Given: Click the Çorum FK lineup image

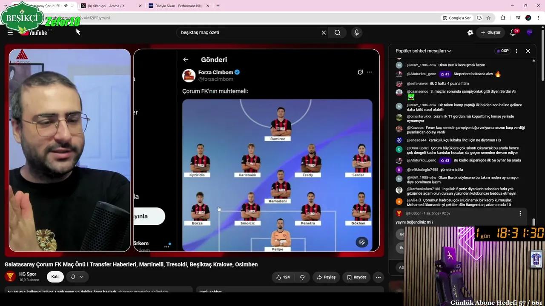Looking at the screenshot, I should click(x=277, y=175).
